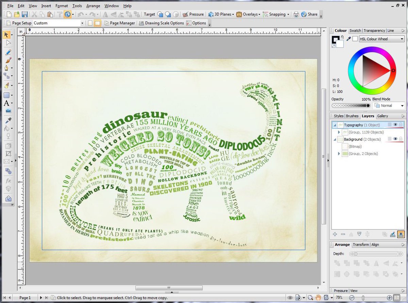
Task: Open the Blend Mode Normal dropdown
Action: coord(389,106)
